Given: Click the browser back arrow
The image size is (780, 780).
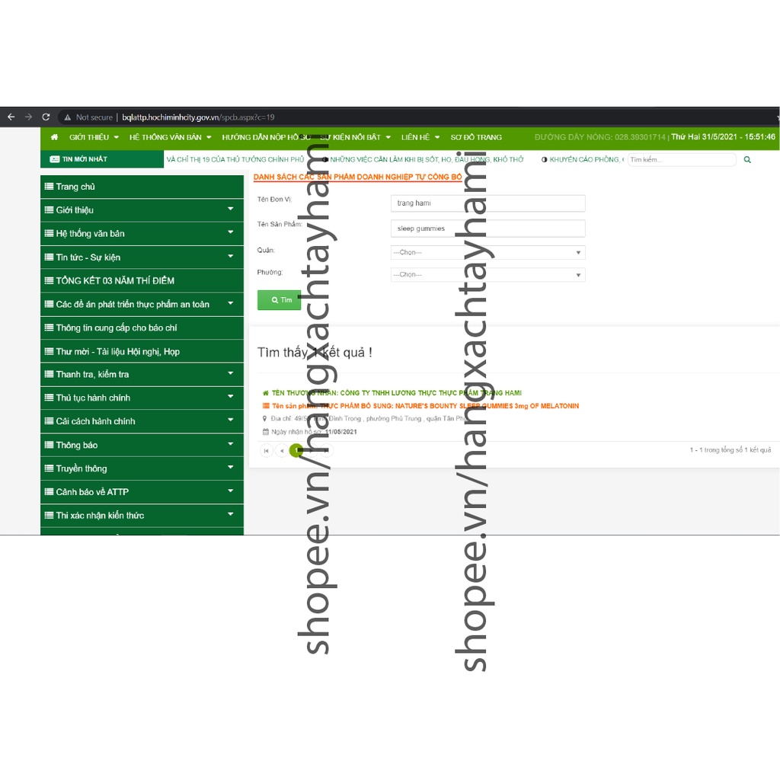Looking at the screenshot, I should pos(11,117).
